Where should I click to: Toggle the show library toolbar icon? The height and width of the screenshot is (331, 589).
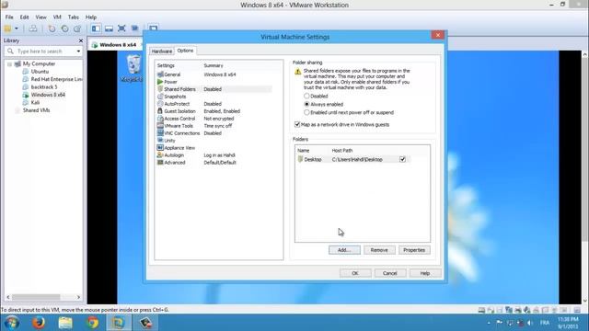tap(96, 29)
